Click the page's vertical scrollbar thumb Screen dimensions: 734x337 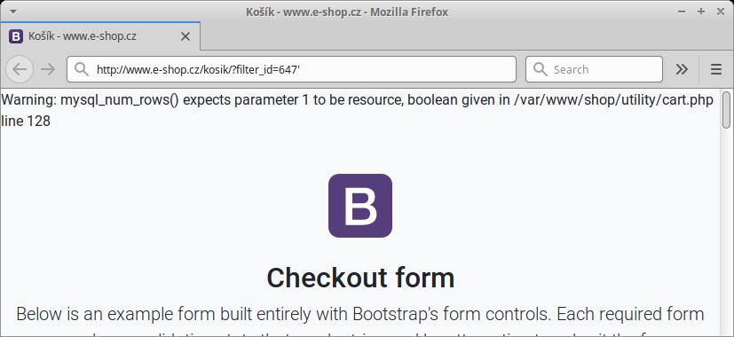coord(726,110)
